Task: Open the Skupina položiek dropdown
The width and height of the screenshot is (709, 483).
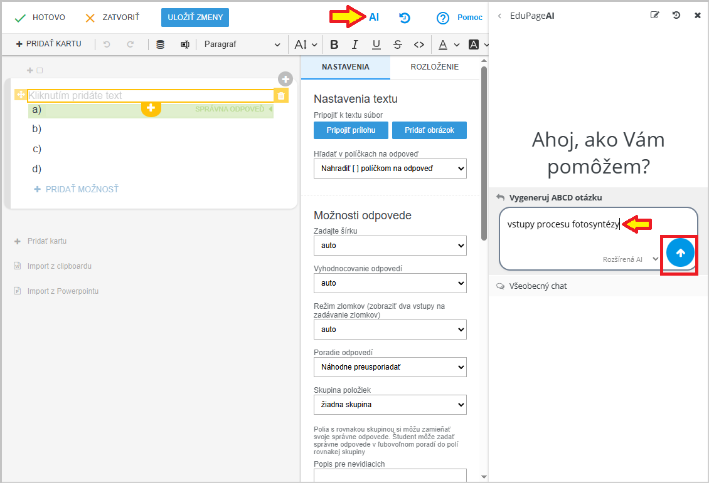Action: click(x=390, y=405)
